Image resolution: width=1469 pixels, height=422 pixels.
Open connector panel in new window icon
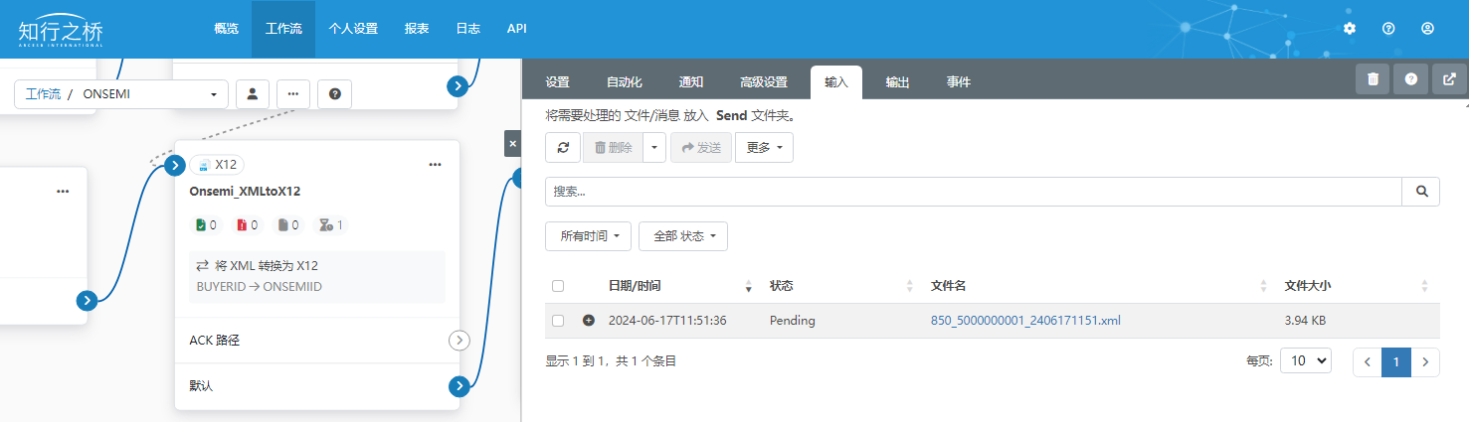tap(1449, 79)
